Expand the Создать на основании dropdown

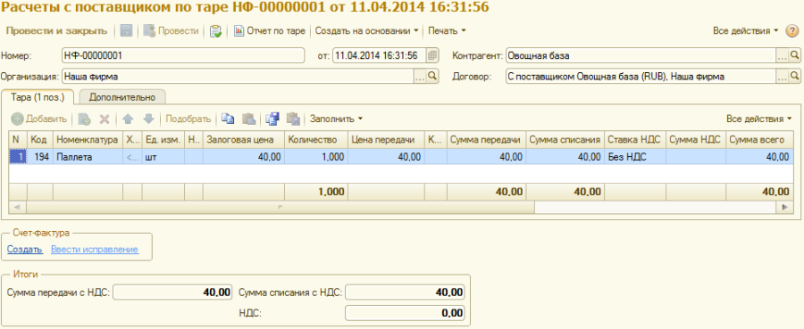366,30
